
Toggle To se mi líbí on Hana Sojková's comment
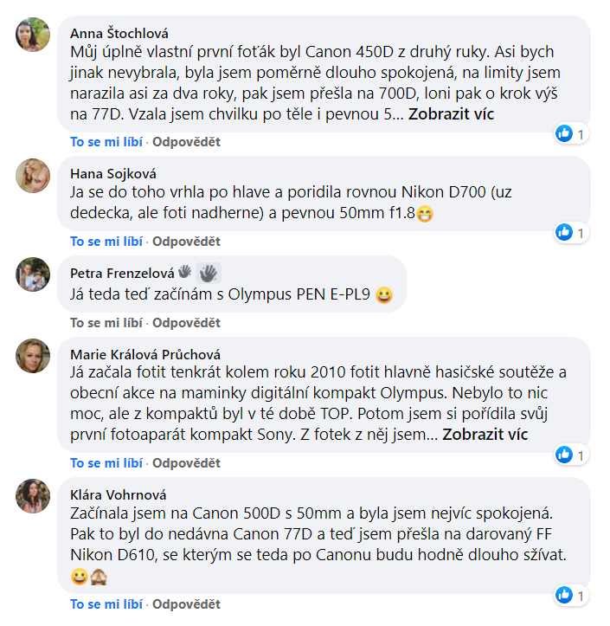point(106,242)
